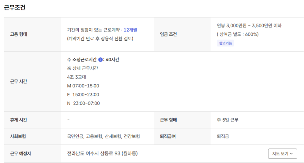
Task: Click the N 23:00~07:00 shift line
Action: click(x=83, y=103)
